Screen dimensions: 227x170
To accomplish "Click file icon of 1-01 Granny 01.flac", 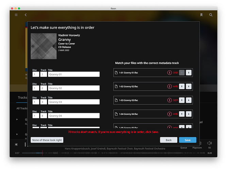I will 116,73.
